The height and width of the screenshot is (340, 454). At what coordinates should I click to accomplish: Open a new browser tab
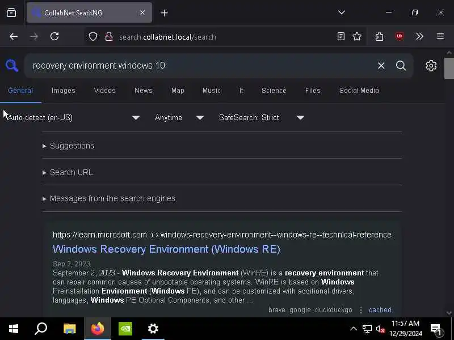[x=164, y=13]
